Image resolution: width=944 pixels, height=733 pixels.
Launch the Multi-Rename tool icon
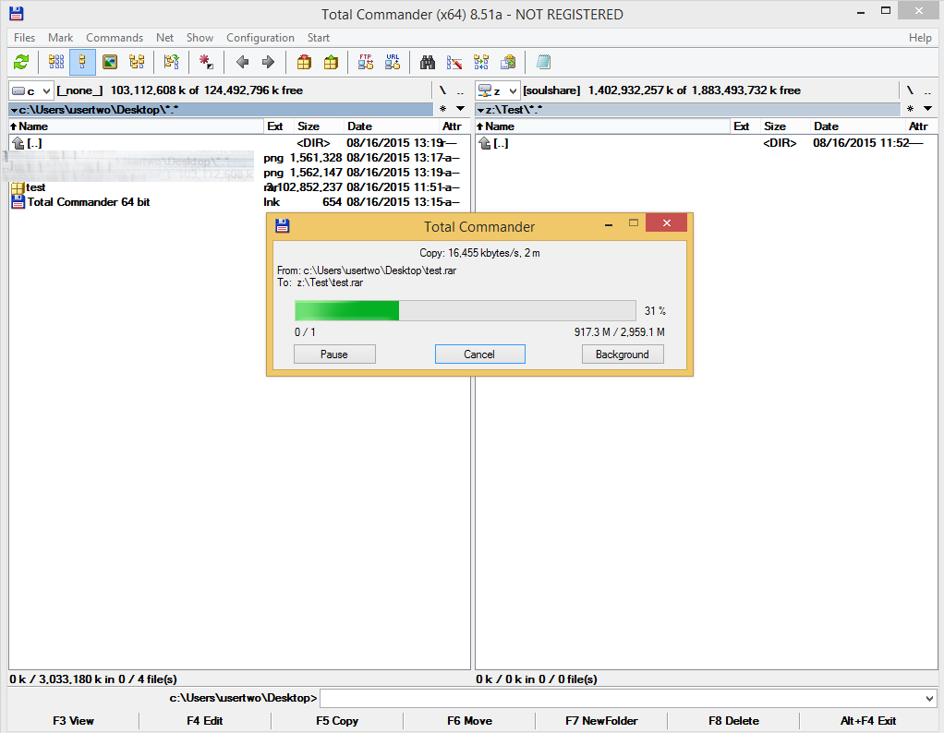click(x=454, y=62)
